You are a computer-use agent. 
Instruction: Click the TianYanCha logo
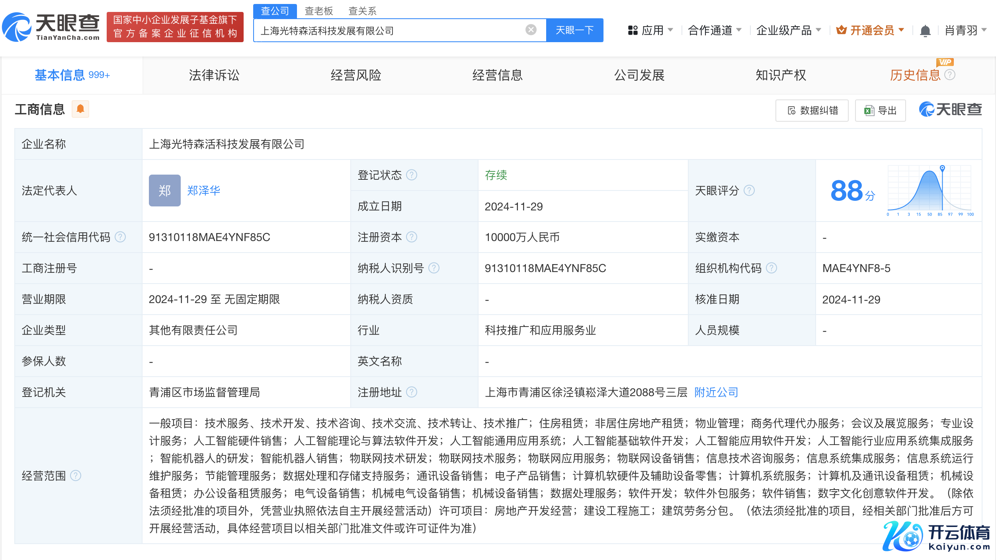pyautogui.click(x=51, y=27)
